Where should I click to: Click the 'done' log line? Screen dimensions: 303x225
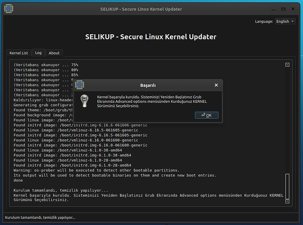(x=18, y=180)
